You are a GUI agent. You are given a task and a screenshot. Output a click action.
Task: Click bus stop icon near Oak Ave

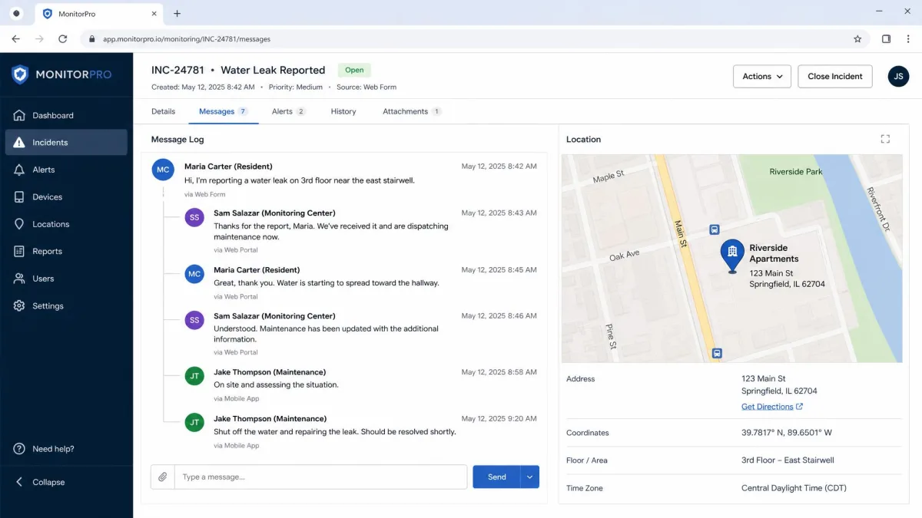point(715,229)
